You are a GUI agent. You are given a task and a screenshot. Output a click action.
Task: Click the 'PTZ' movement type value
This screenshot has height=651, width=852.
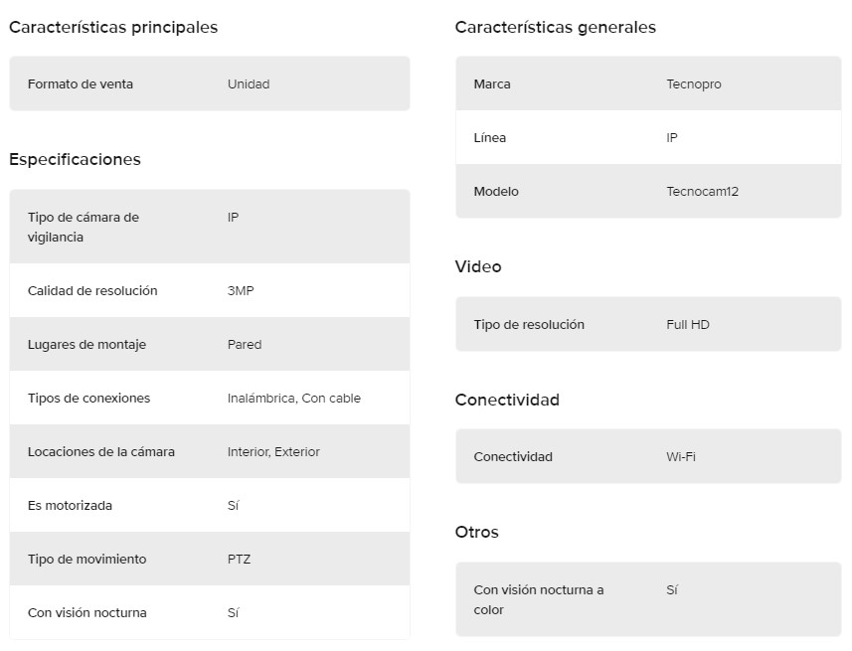(239, 560)
